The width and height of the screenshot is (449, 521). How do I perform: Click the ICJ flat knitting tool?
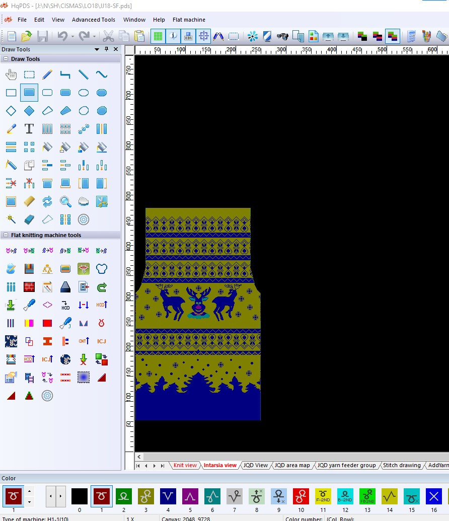pyautogui.click(x=102, y=341)
